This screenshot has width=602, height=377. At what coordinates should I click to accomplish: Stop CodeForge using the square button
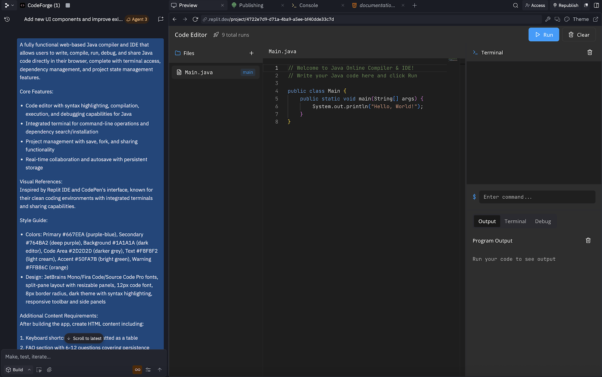[68, 5]
